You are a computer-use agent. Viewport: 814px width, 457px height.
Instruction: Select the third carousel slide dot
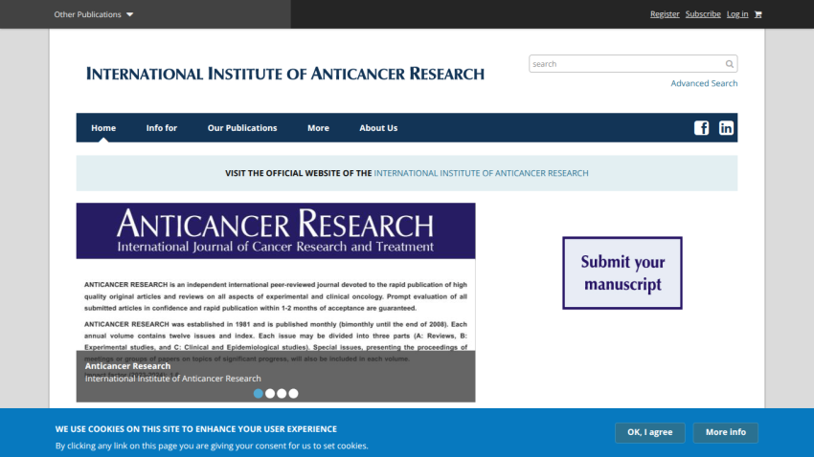pyautogui.click(x=282, y=394)
